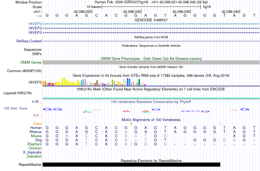Click the -4.5 conservation scale value

36,115
